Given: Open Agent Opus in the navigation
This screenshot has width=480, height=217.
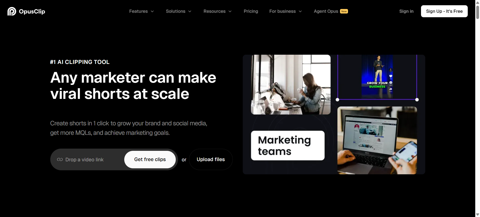Looking at the screenshot, I should click(326, 11).
